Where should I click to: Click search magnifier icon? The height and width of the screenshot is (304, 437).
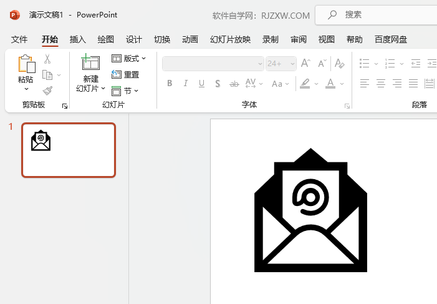pyautogui.click(x=332, y=14)
